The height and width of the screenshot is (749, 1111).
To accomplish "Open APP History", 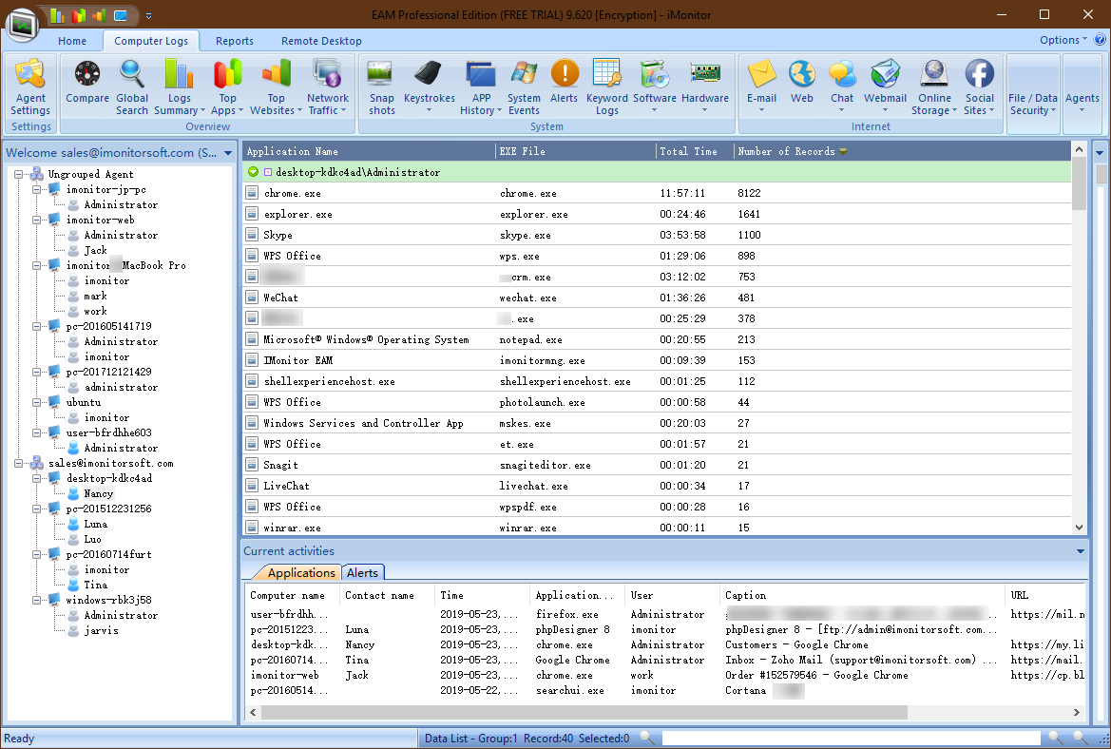I will pyautogui.click(x=481, y=87).
